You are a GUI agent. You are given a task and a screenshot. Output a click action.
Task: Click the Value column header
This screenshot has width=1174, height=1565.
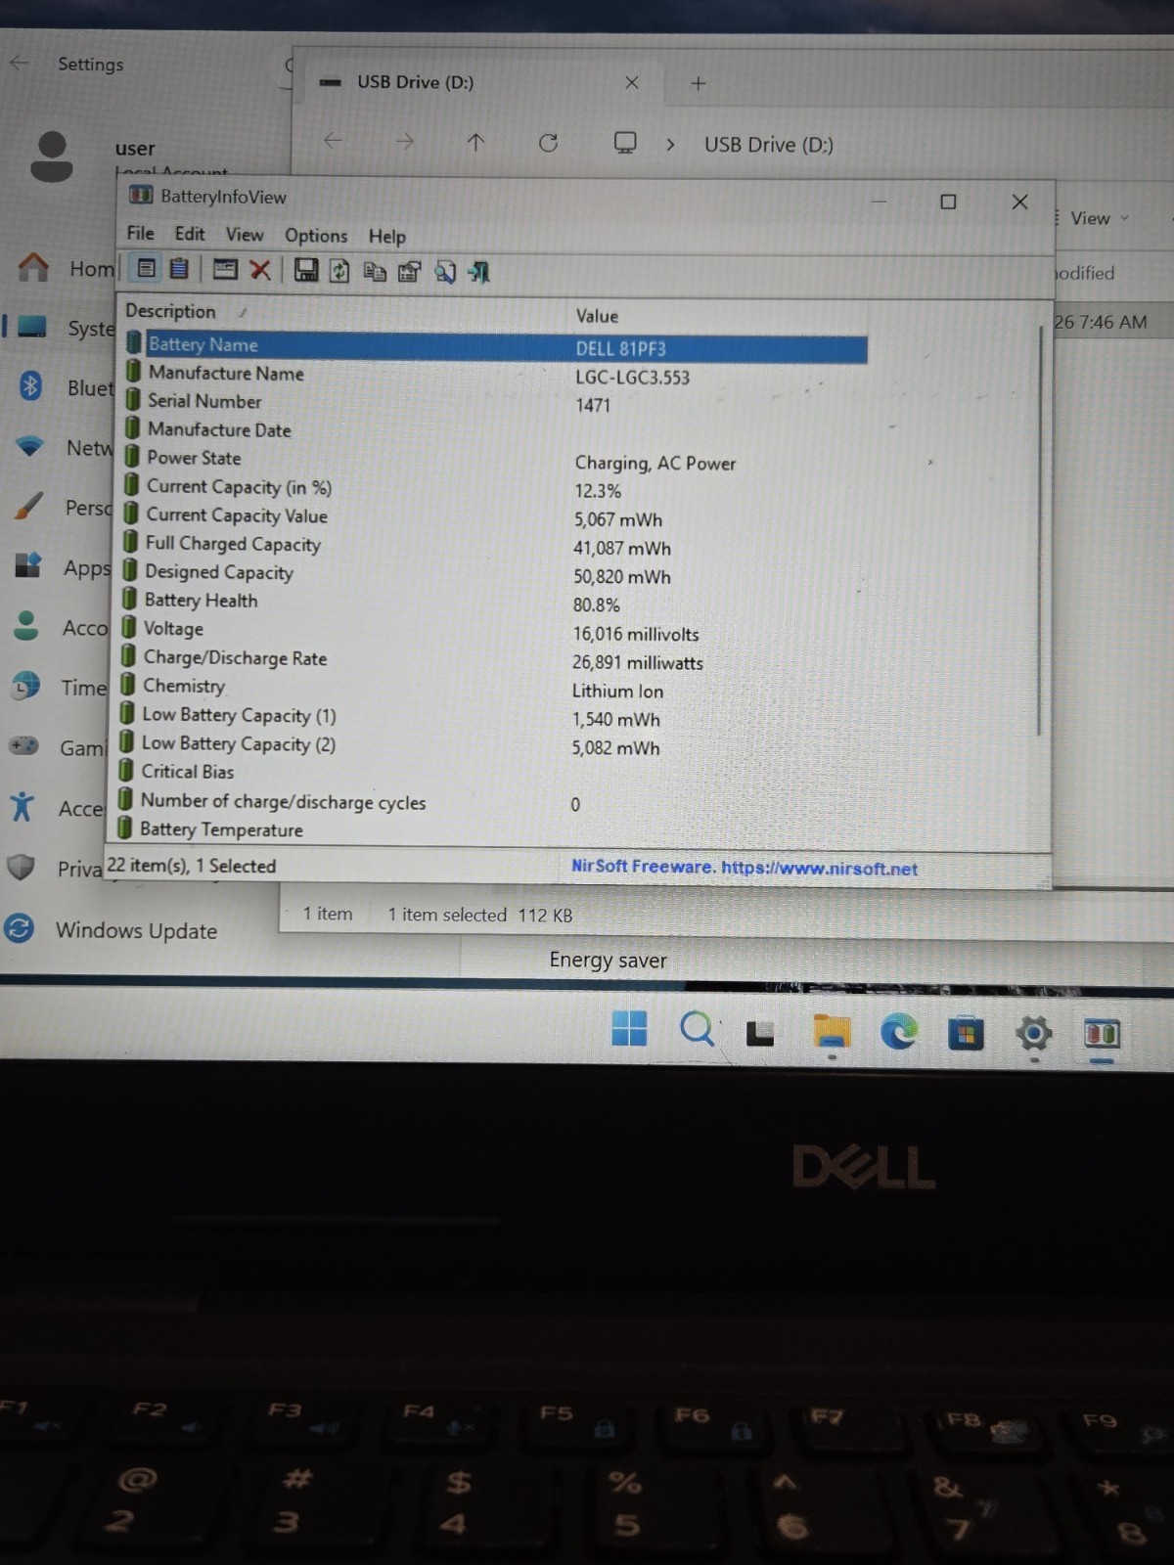click(597, 316)
